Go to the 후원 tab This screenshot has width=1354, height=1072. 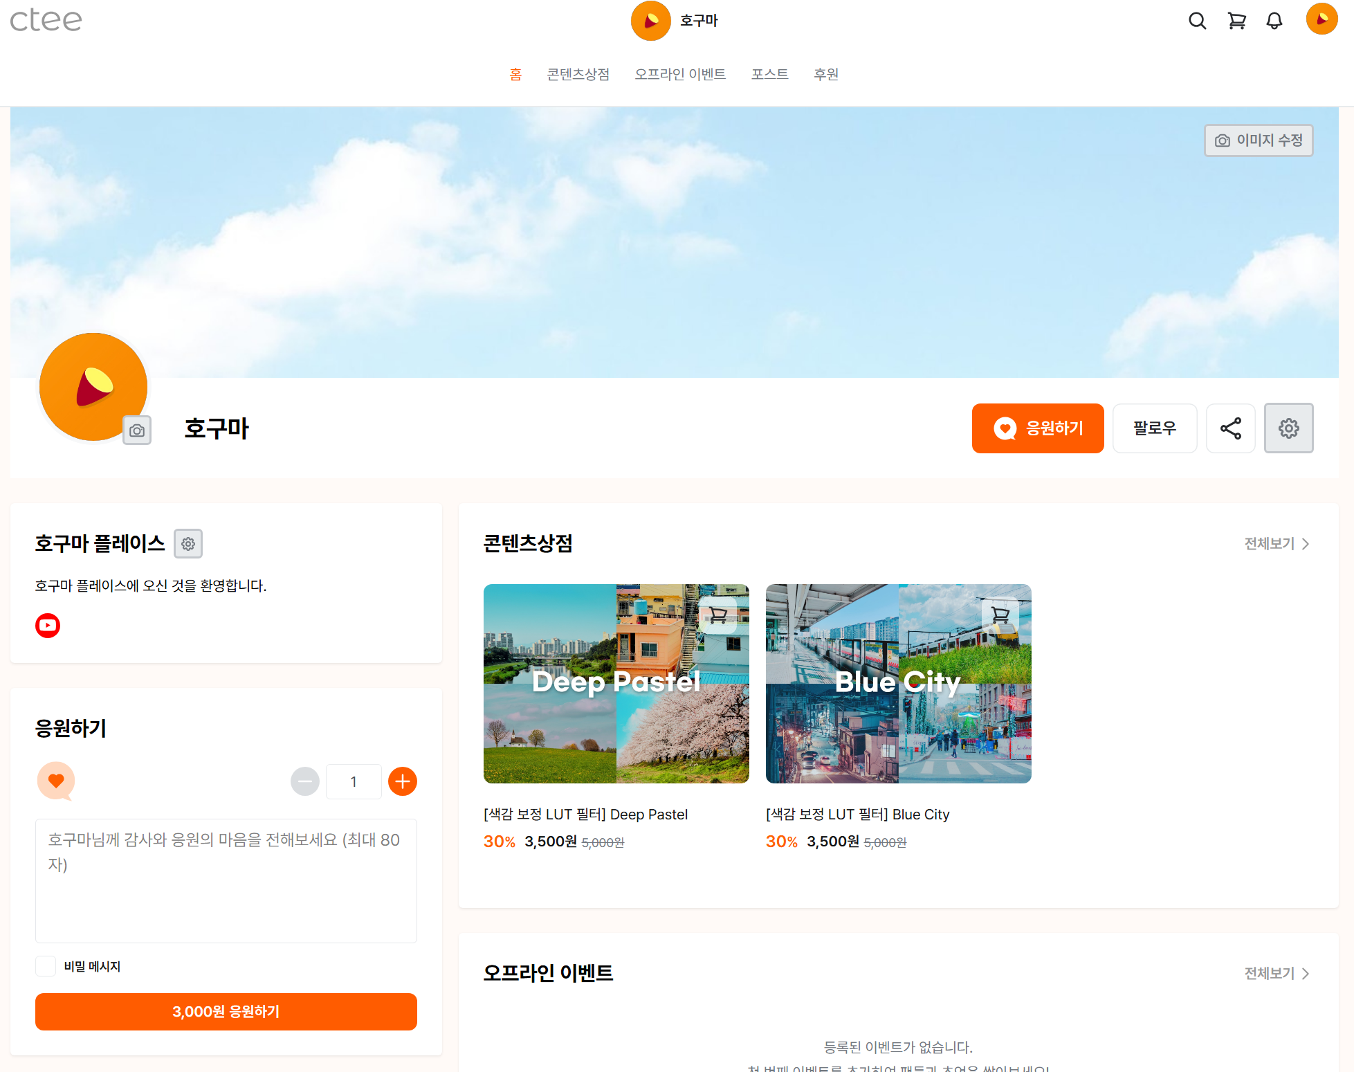tap(826, 74)
